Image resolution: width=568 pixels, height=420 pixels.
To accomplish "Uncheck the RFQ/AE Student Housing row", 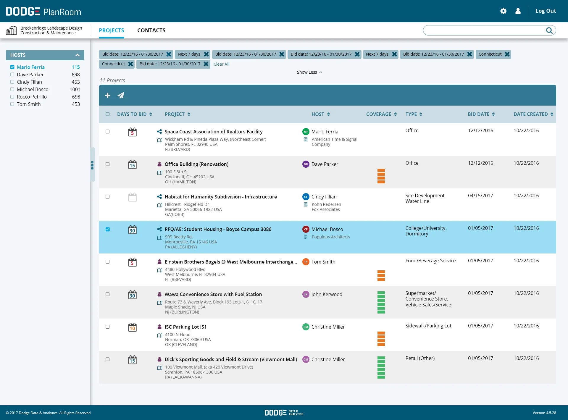I will (108, 229).
